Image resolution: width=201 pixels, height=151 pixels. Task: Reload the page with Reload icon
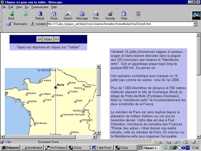[x=40, y=15]
